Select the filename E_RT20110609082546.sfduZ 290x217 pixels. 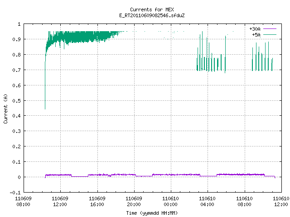152,15
